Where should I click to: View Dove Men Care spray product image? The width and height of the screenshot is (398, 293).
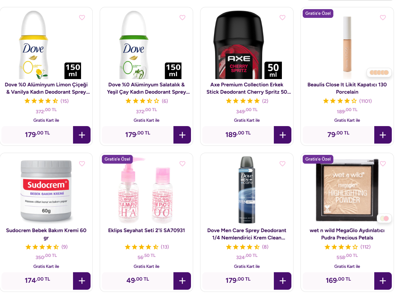[246, 190]
